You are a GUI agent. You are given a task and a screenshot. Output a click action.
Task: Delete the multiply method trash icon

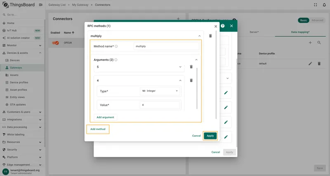pos(210,36)
